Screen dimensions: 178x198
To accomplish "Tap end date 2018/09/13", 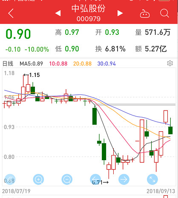I will [x=161, y=191].
